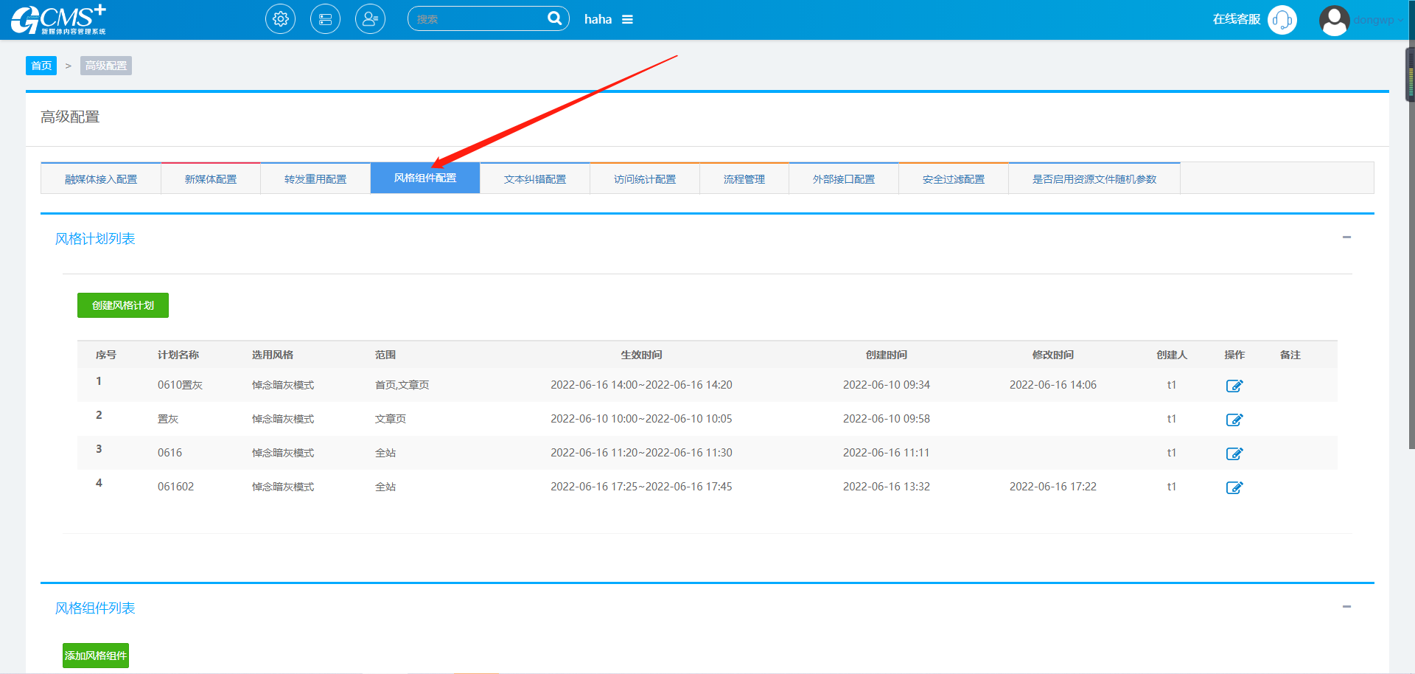Open the haha site hamburger menu

(x=627, y=20)
